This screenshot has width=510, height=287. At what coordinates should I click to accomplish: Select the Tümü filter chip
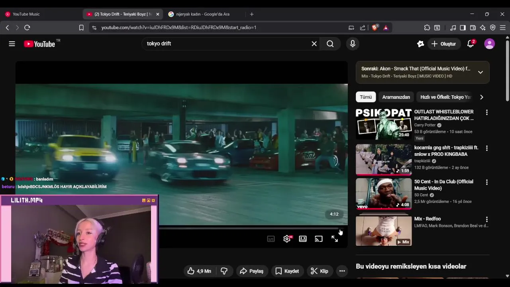click(x=366, y=97)
